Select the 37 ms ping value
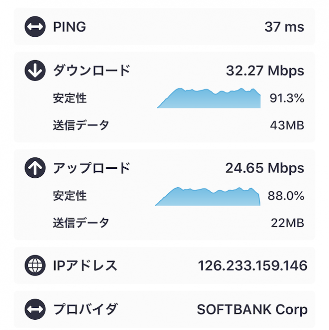Image resolution: width=329 pixels, height=330 pixels. pyautogui.click(x=284, y=27)
